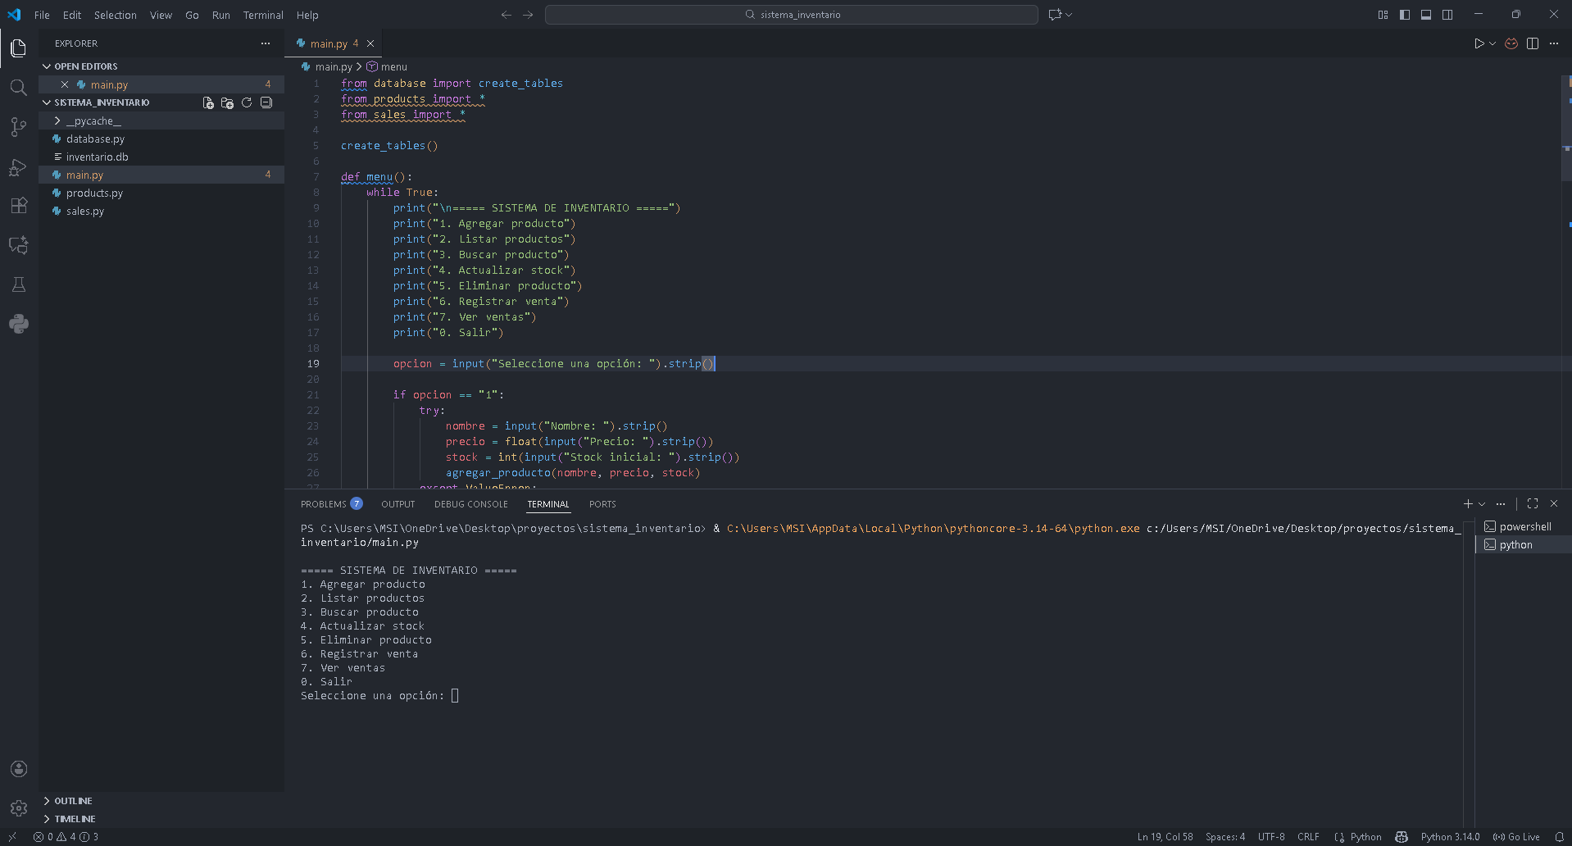The image size is (1572, 846).
Task: Open Run and Debug view
Action: [x=18, y=167]
